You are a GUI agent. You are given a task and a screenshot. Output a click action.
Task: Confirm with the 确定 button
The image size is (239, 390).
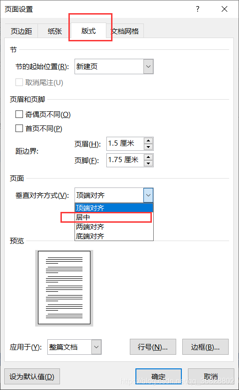[158, 376]
